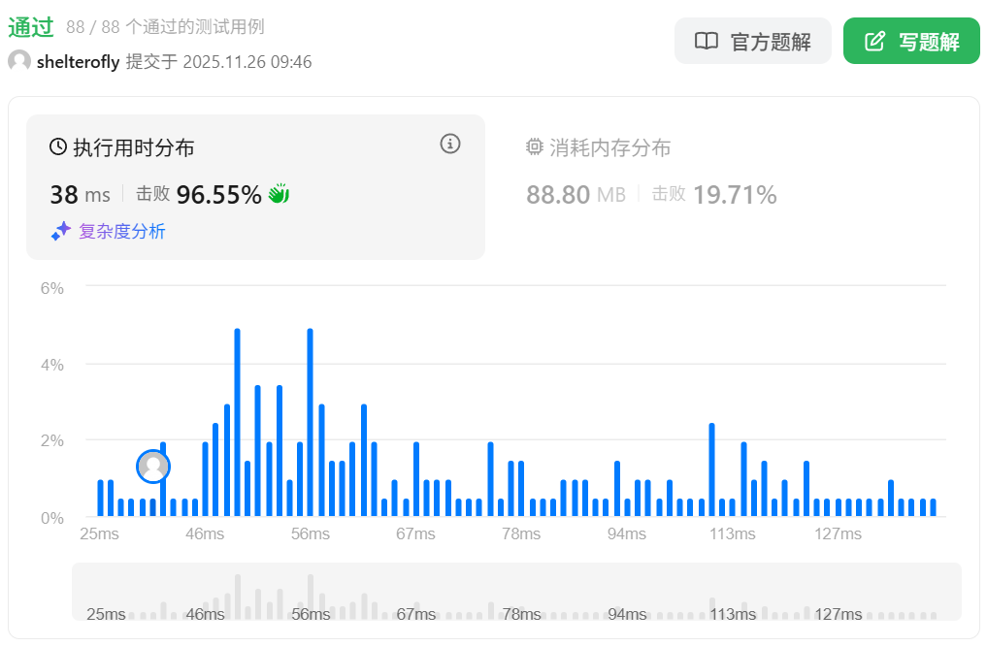Open the 复杂度分析 link
987x646 pixels.
click(x=121, y=232)
